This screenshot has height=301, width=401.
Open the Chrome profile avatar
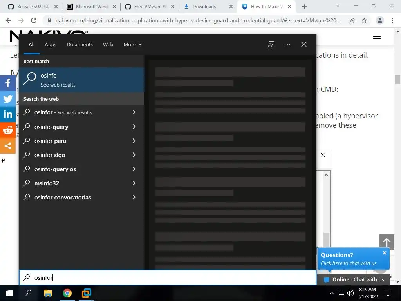(x=380, y=20)
